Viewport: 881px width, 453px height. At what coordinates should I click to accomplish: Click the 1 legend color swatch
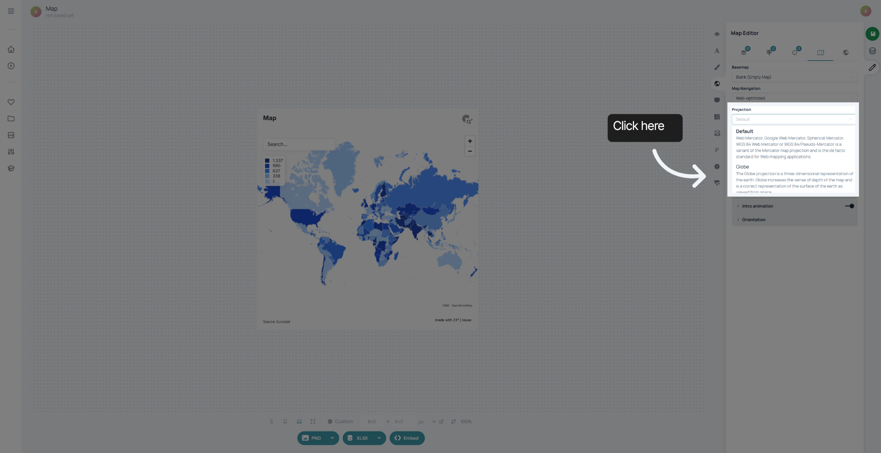(267, 181)
